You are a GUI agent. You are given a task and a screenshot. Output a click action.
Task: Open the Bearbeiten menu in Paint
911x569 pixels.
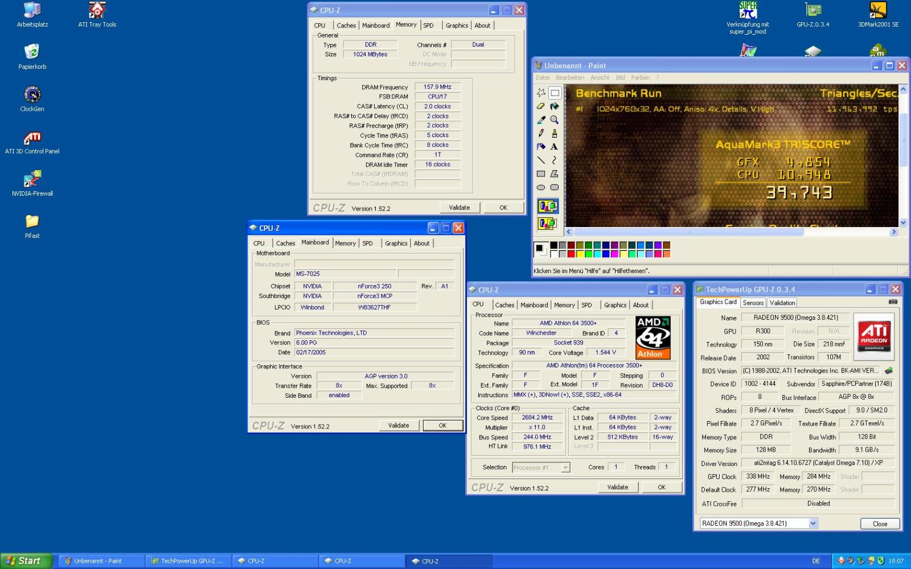(x=570, y=77)
